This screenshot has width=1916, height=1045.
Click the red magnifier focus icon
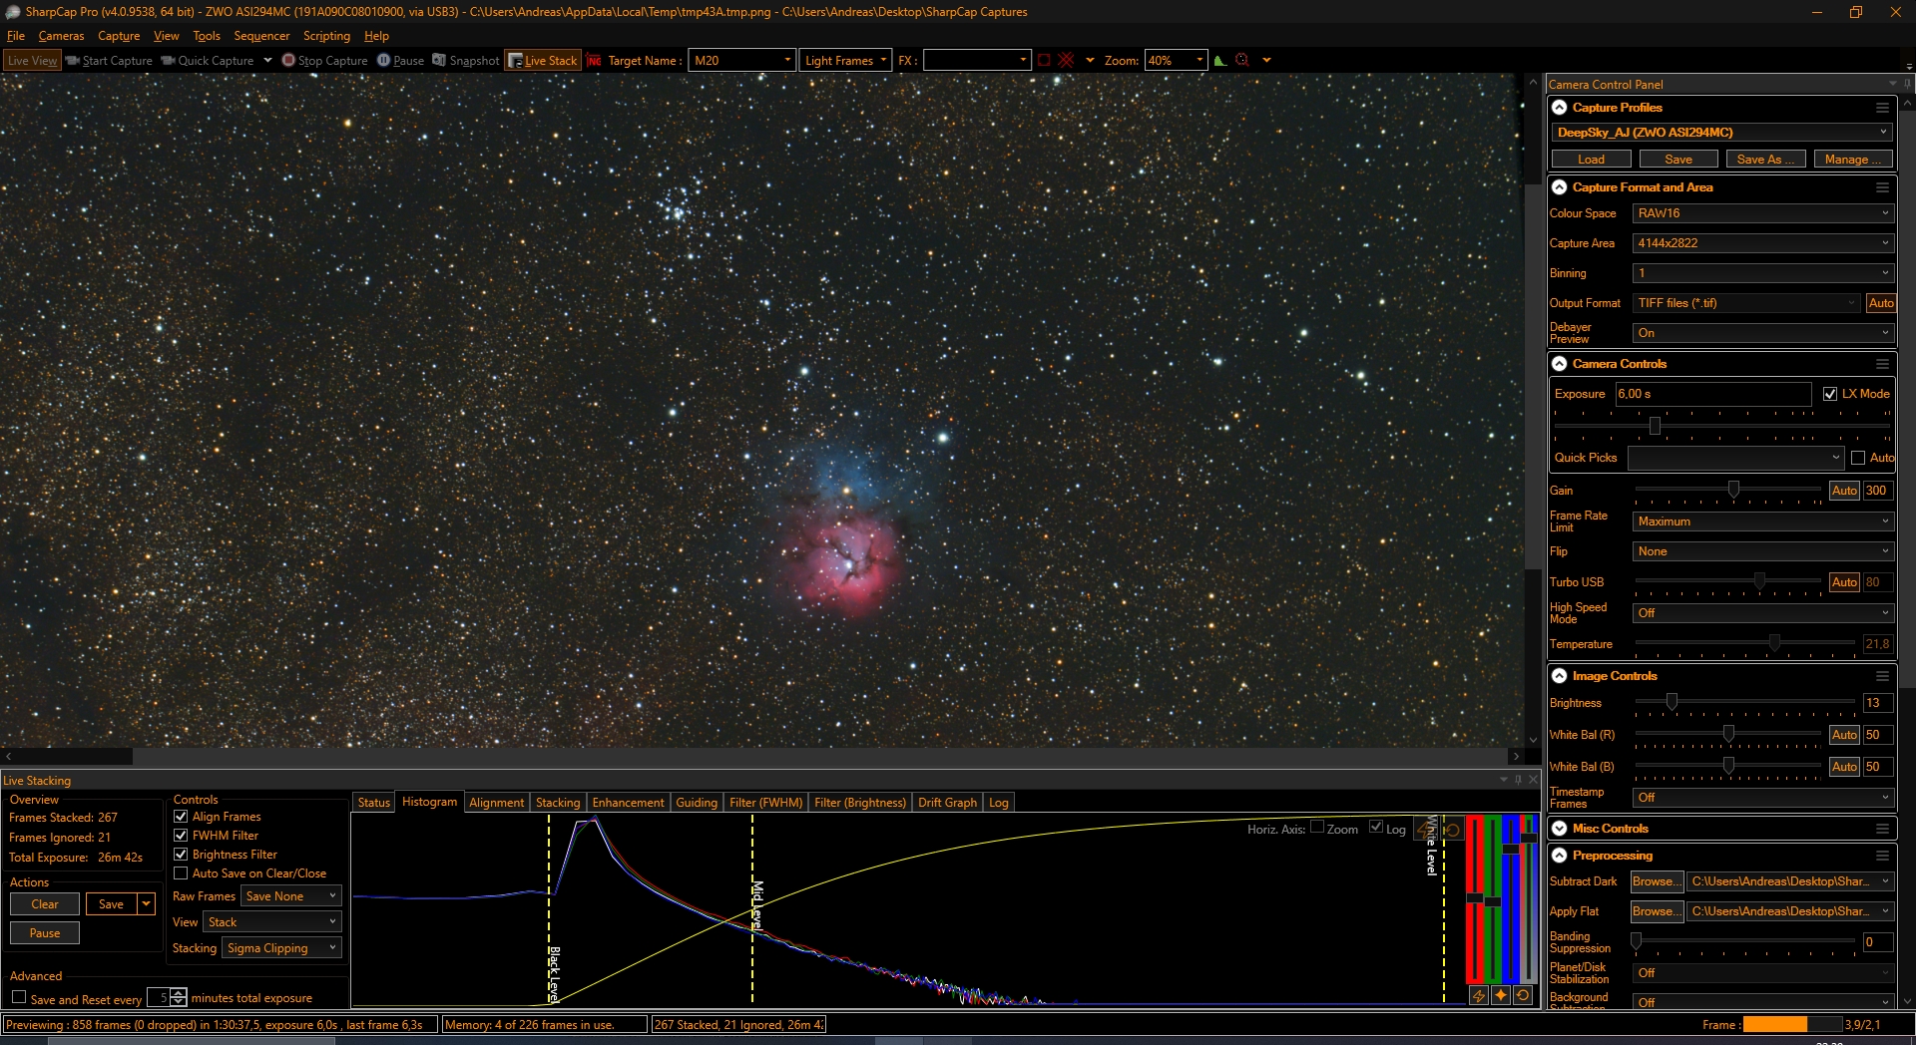(1242, 61)
